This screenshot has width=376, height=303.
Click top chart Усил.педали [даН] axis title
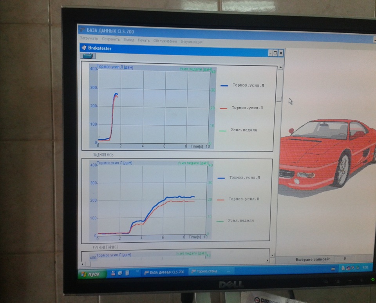(196, 69)
